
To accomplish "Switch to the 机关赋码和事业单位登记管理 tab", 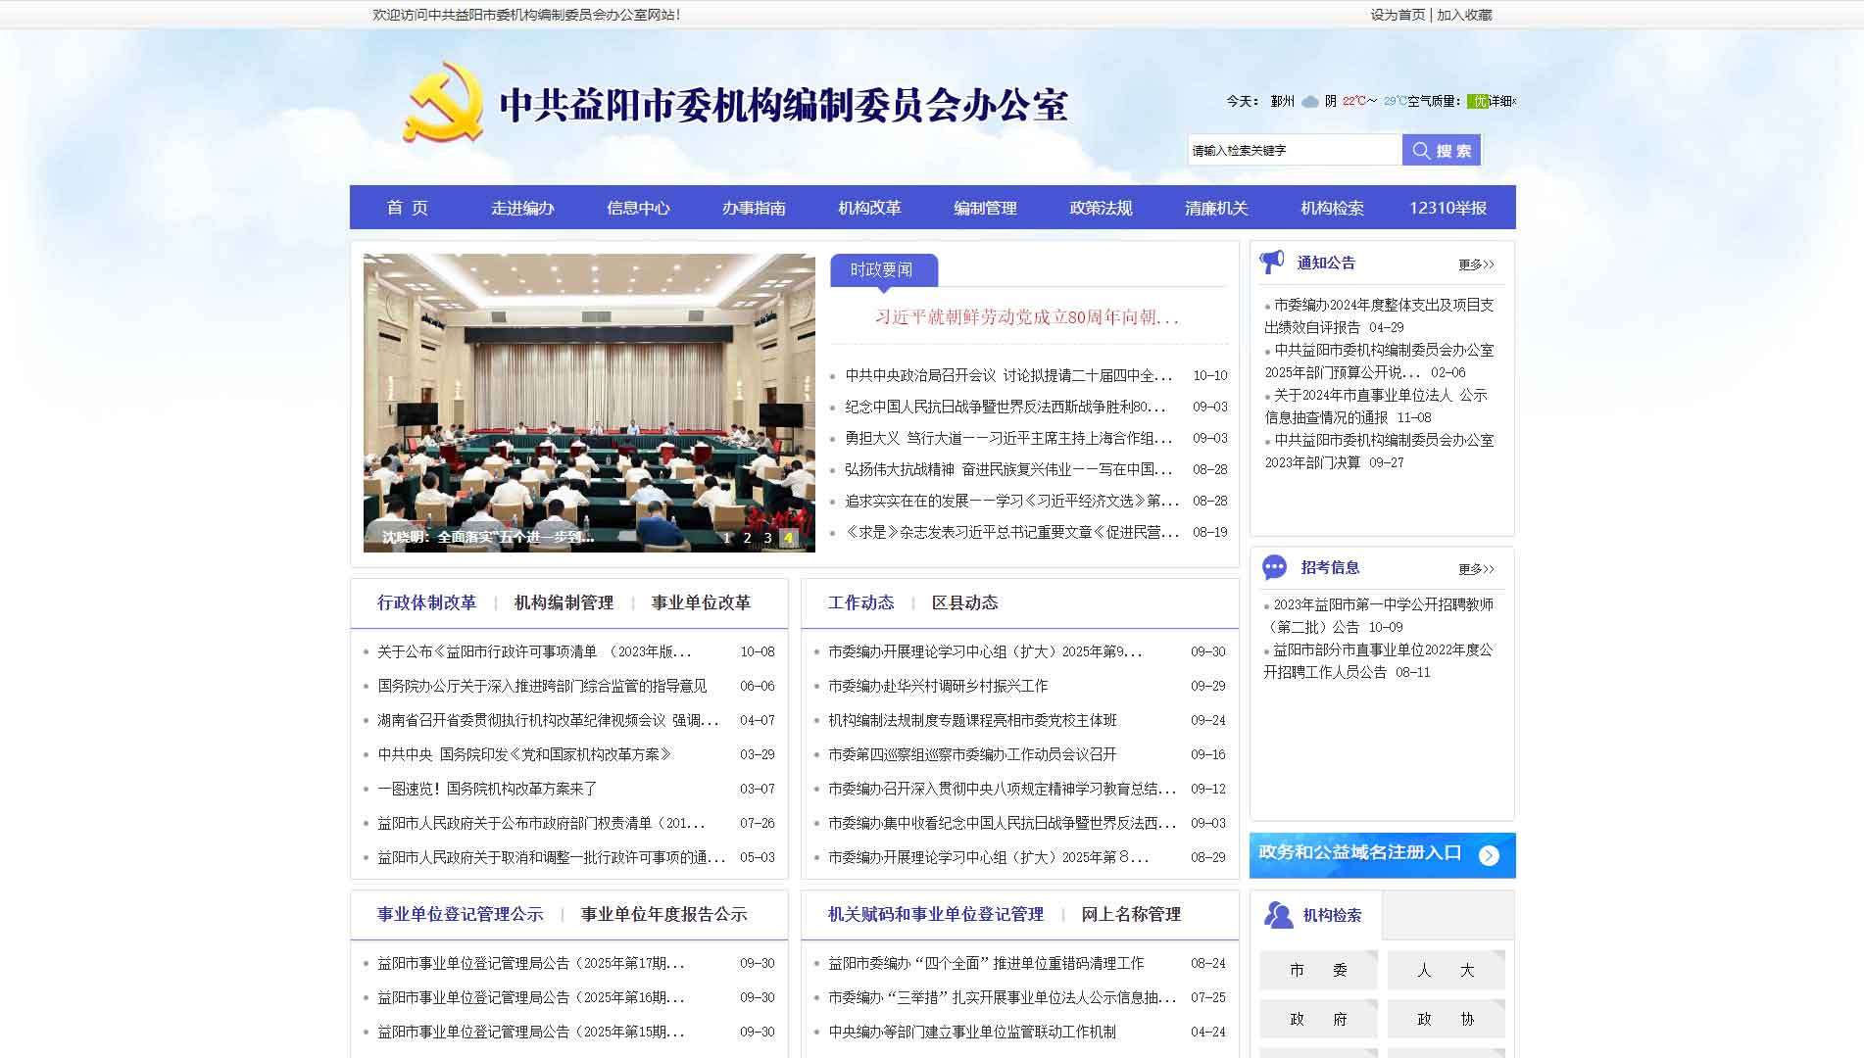I will tap(935, 914).
